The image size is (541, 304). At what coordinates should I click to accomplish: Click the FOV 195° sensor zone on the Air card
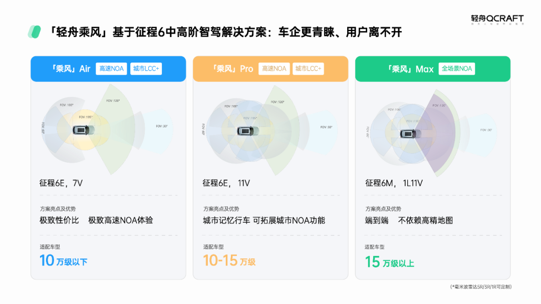click(86, 116)
